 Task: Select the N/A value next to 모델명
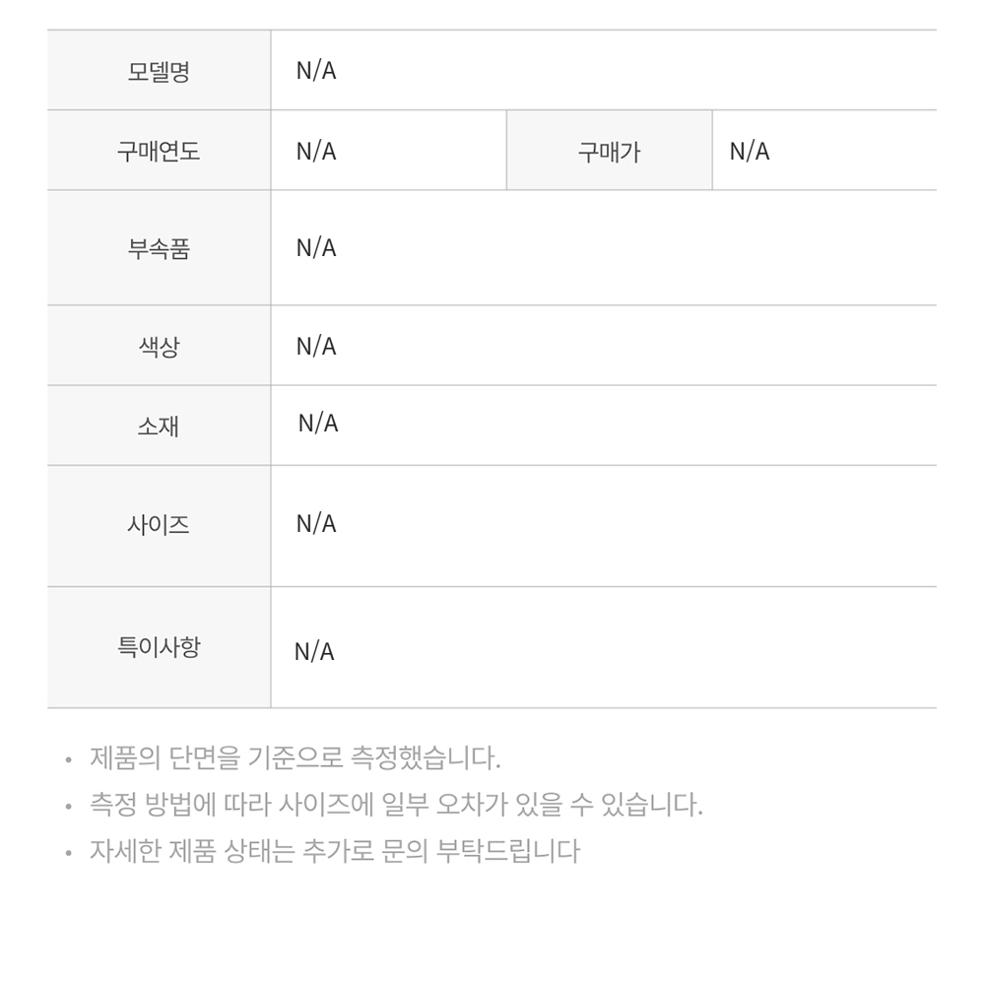coord(316,70)
